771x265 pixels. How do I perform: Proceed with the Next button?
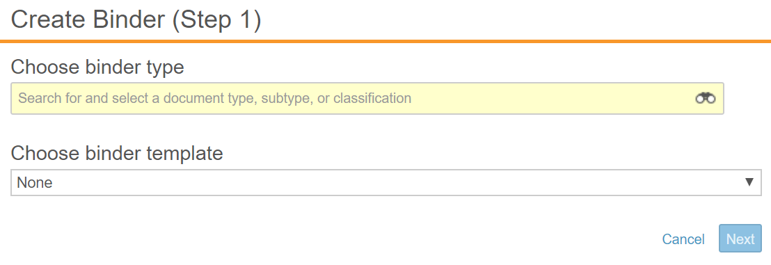(740, 239)
